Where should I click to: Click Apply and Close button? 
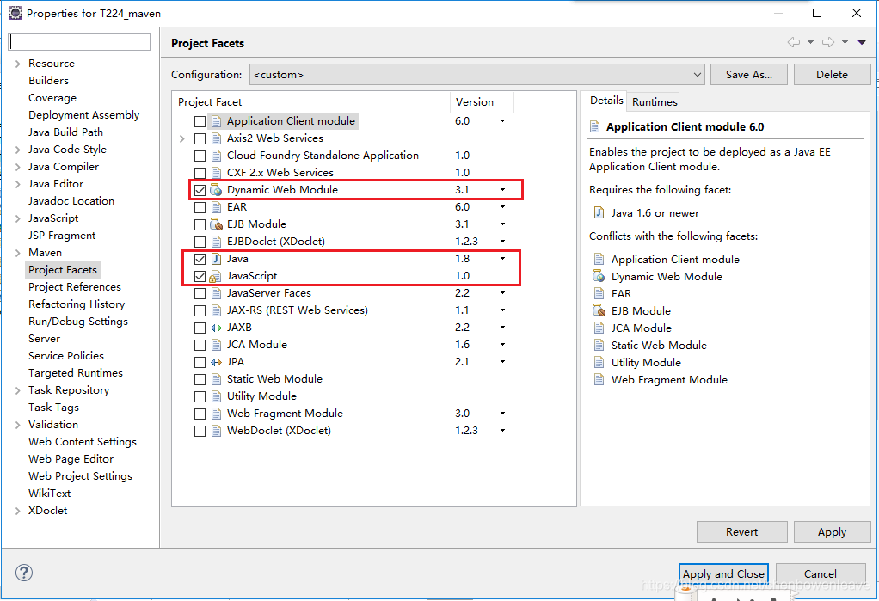723,574
